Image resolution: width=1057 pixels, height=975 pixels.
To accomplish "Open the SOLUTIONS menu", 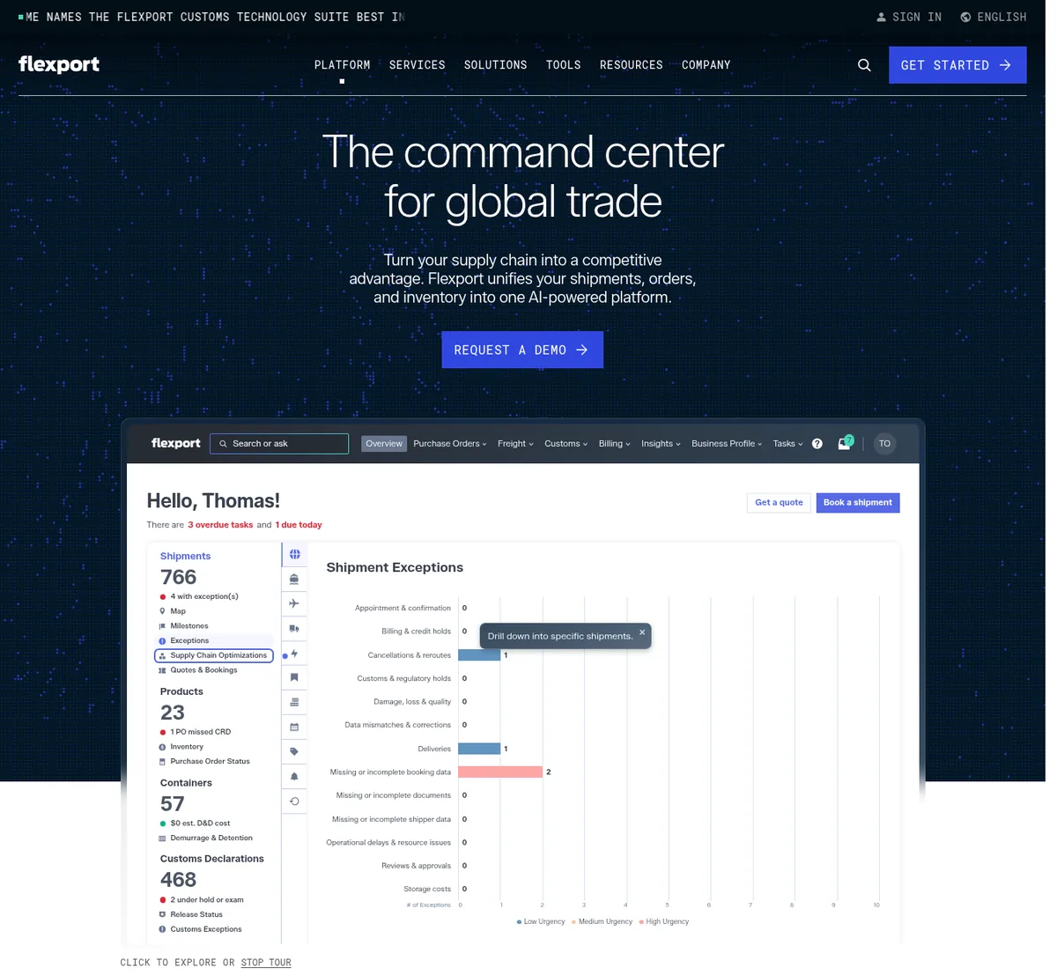I will 495,65.
